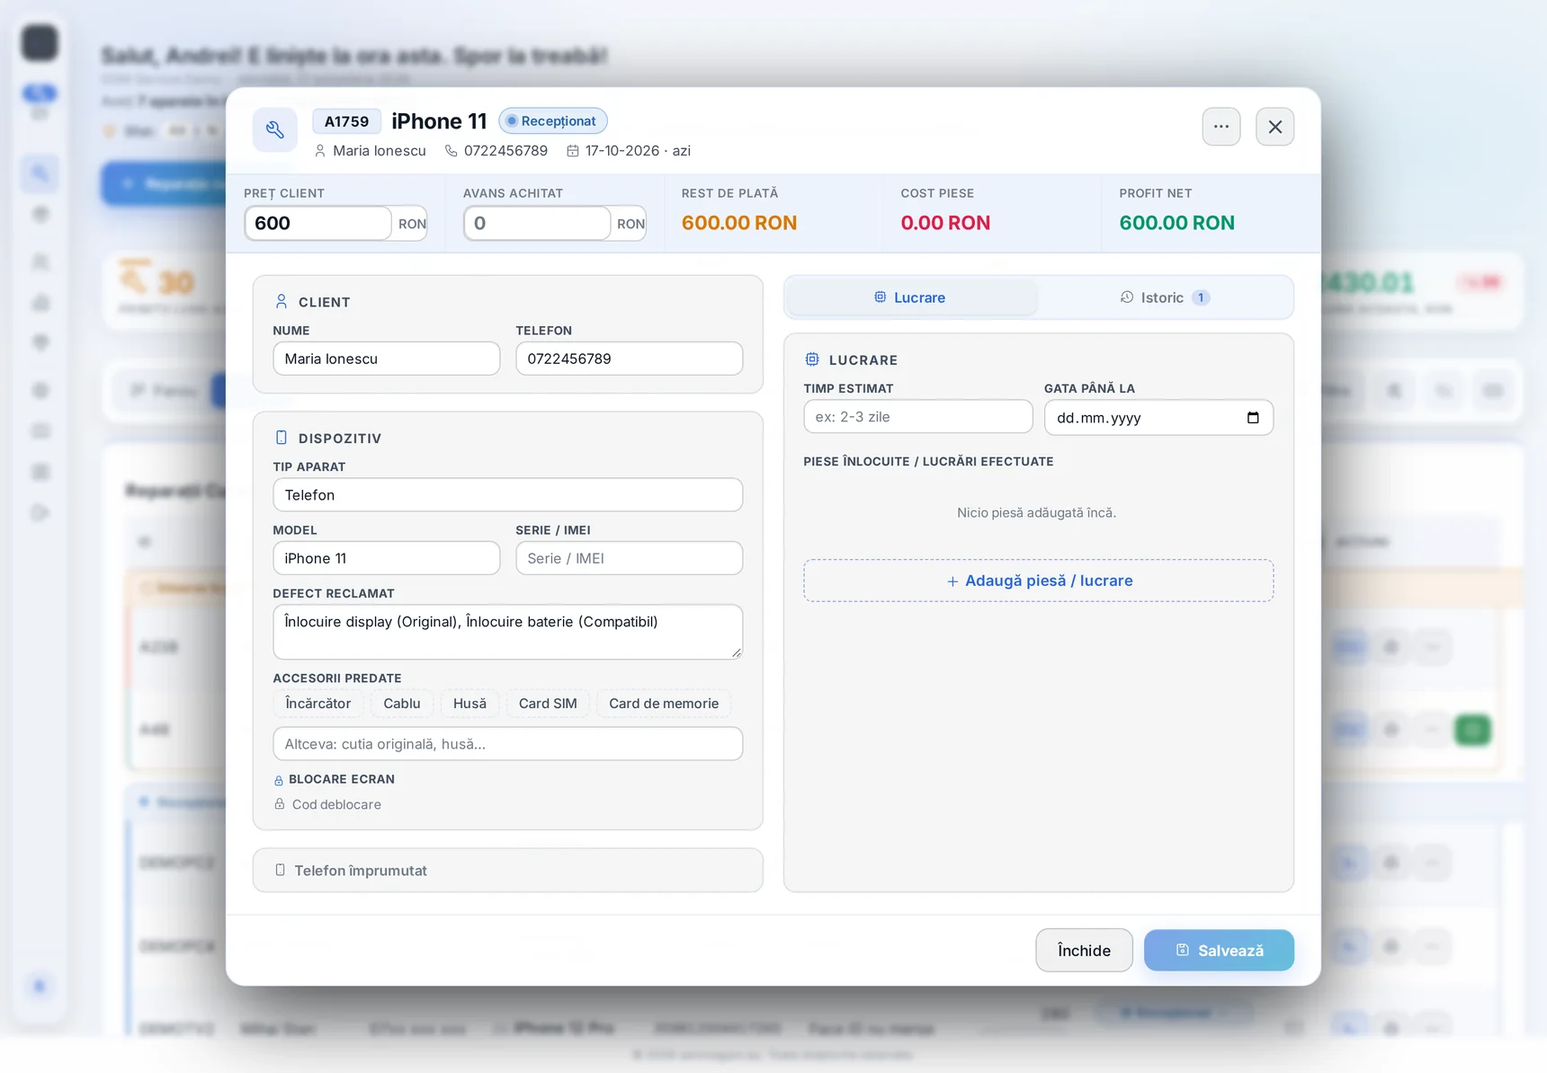Switch to the Istoric tab
The height and width of the screenshot is (1073, 1547).
(x=1165, y=297)
